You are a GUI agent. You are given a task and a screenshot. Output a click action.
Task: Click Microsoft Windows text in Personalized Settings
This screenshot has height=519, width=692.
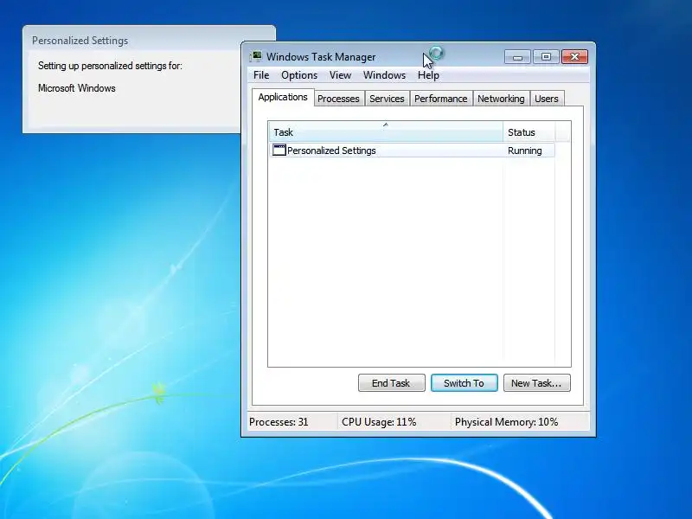click(x=77, y=88)
